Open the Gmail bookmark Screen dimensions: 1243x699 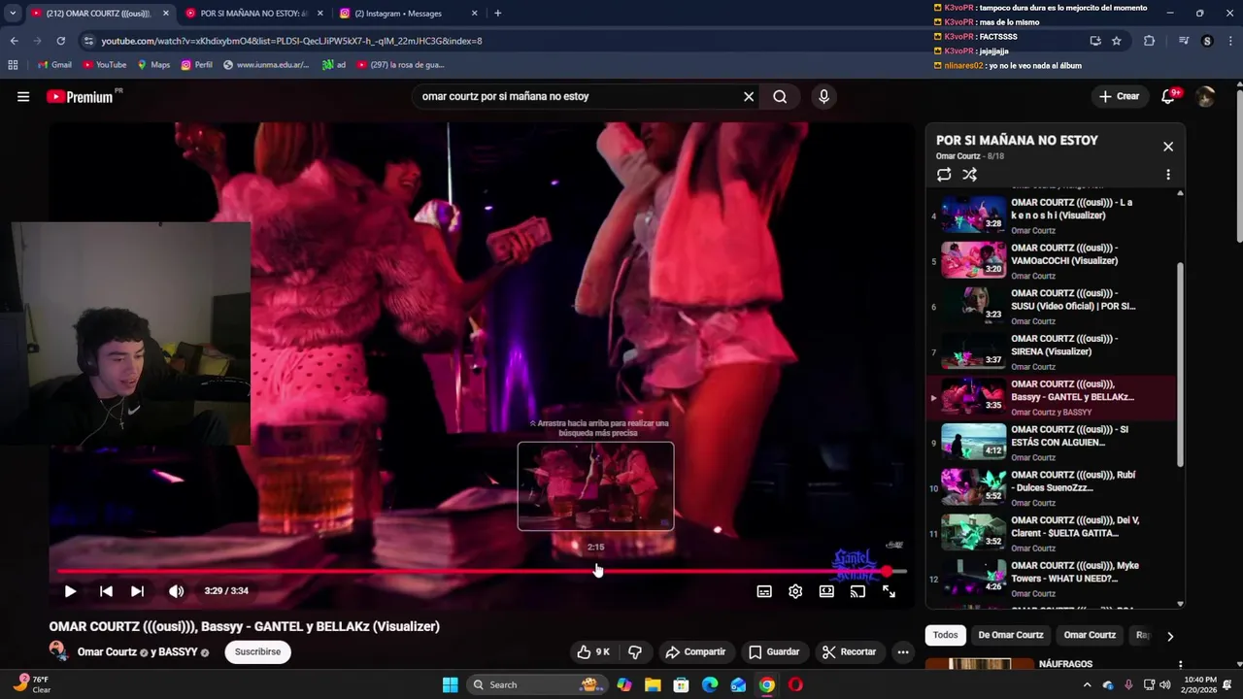click(53, 65)
